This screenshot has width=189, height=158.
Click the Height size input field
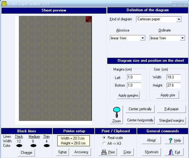coord(173,85)
